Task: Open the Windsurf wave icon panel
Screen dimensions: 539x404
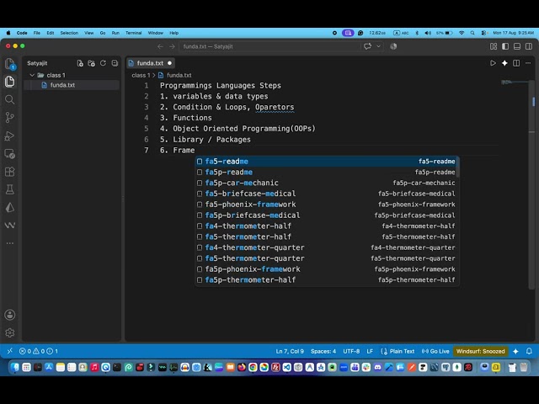Action: coord(10,226)
